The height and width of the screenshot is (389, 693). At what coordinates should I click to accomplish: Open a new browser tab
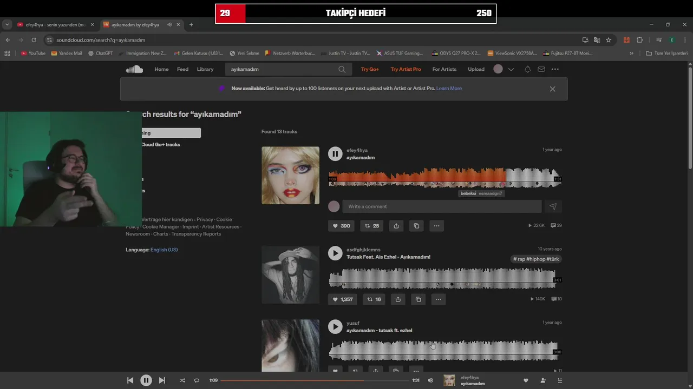tap(191, 25)
